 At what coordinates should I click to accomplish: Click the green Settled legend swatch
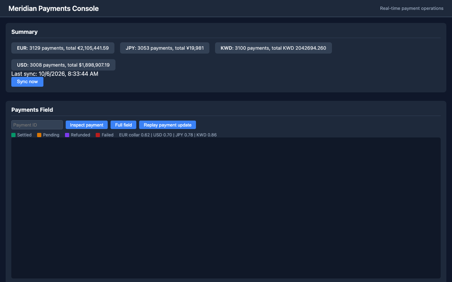(x=14, y=135)
